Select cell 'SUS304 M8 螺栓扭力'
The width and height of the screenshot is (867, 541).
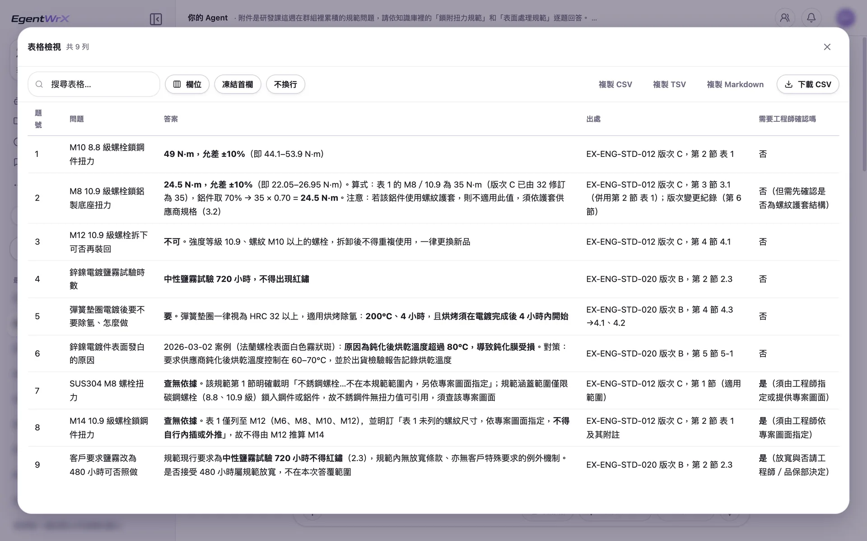[x=107, y=390]
